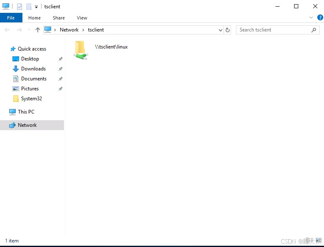The width and height of the screenshot is (324, 247).
Task: Click the System32 folder icon in sidebar
Action: pos(16,99)
